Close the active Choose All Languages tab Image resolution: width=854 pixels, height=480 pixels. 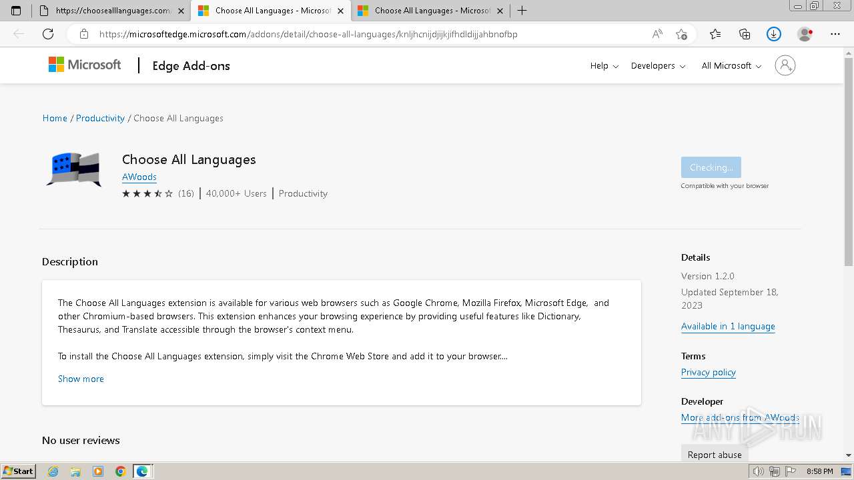(x=340, y=11)
